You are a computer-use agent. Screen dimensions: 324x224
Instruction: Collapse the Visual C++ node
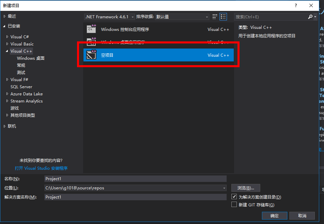(7, 51)
